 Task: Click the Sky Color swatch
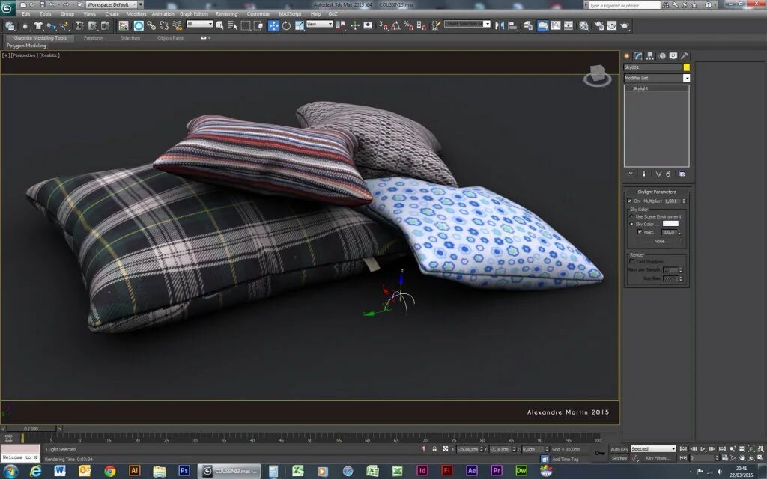coord(671,224)
